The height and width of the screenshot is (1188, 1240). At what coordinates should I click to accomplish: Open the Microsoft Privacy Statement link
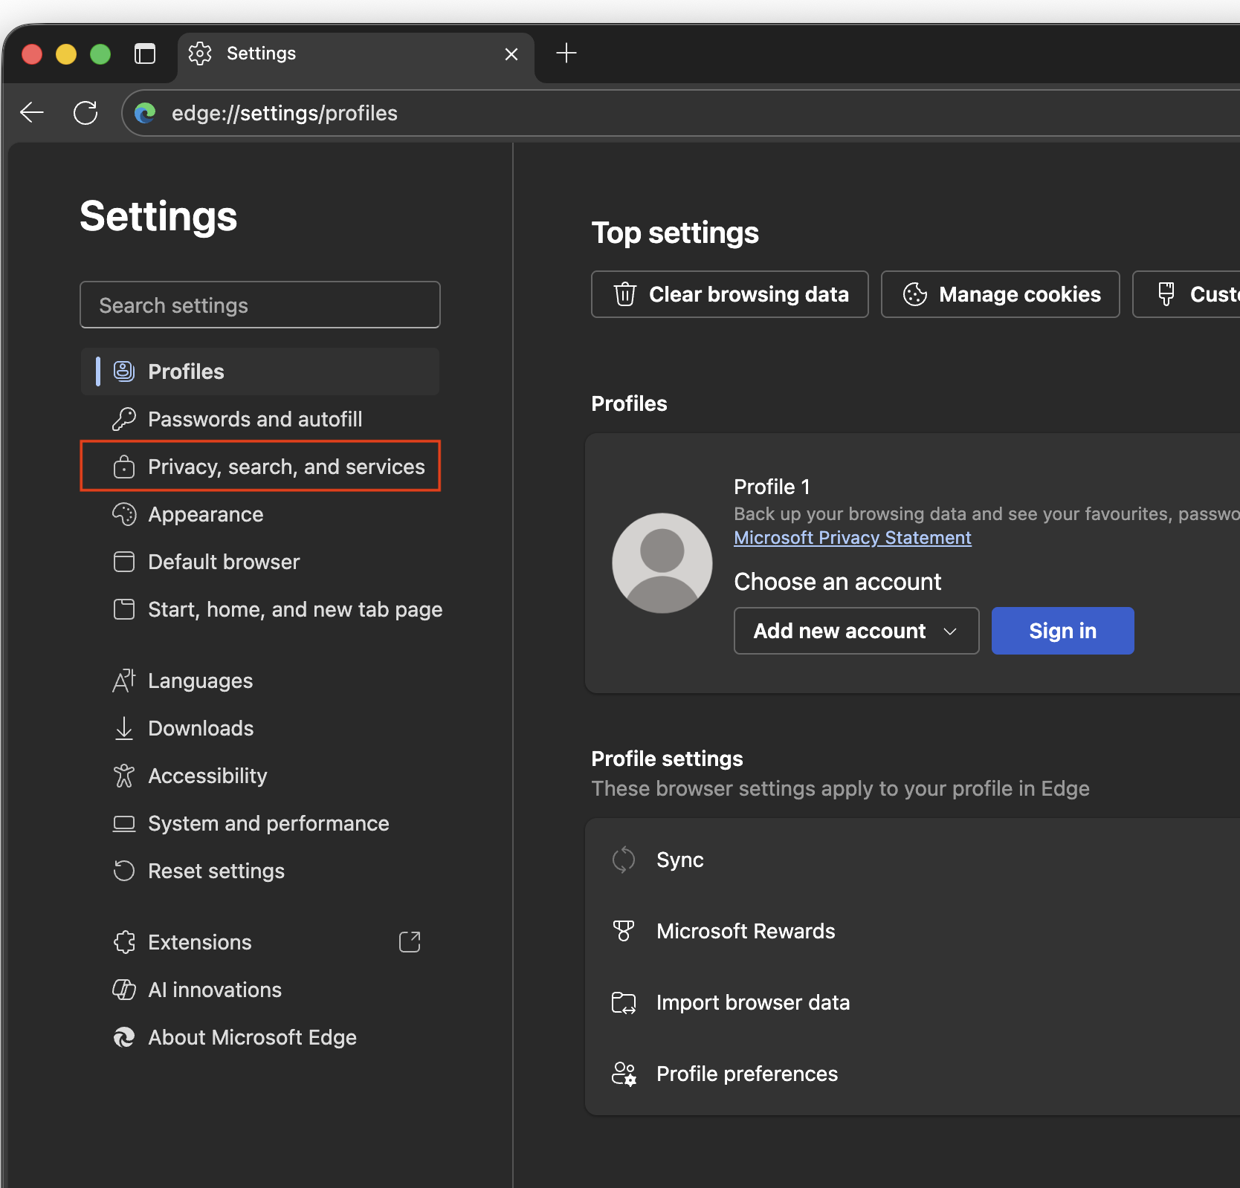[x=853, y=538]
